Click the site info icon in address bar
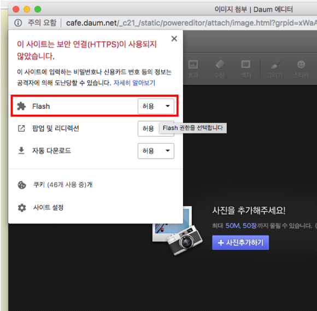The image size is (317, 311). (x=18, y=23)
